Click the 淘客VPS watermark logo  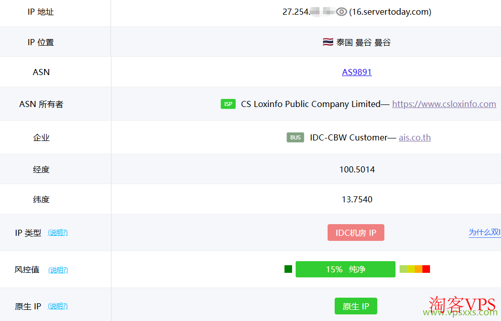pyautogui.click(x=462, y=306)
